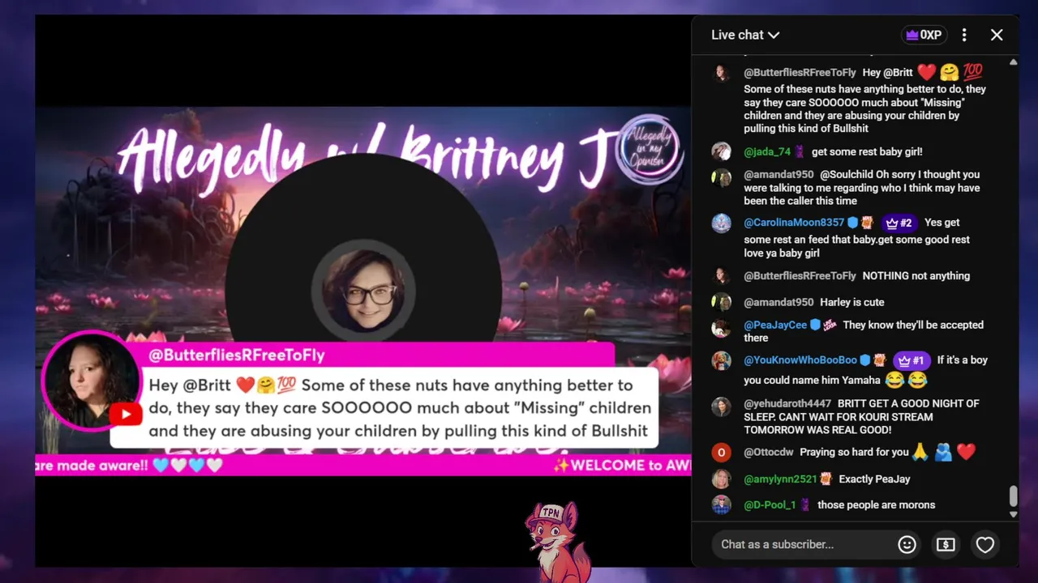
Task: Open live chat three-dot options menu
Action: tap(964, 35)
